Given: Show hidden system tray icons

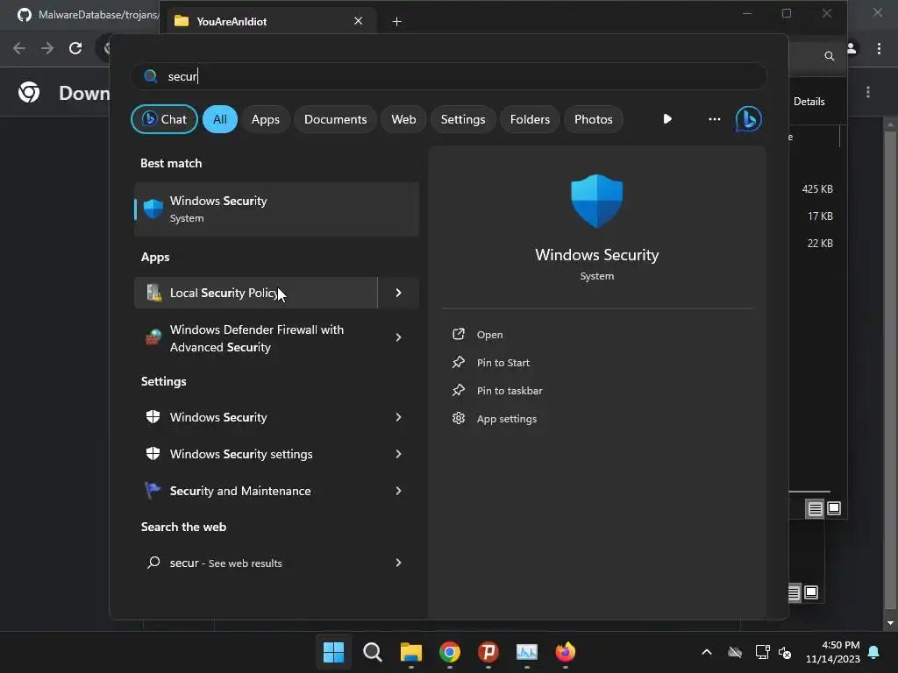Looking at the screenshot, I should [707, 652].
